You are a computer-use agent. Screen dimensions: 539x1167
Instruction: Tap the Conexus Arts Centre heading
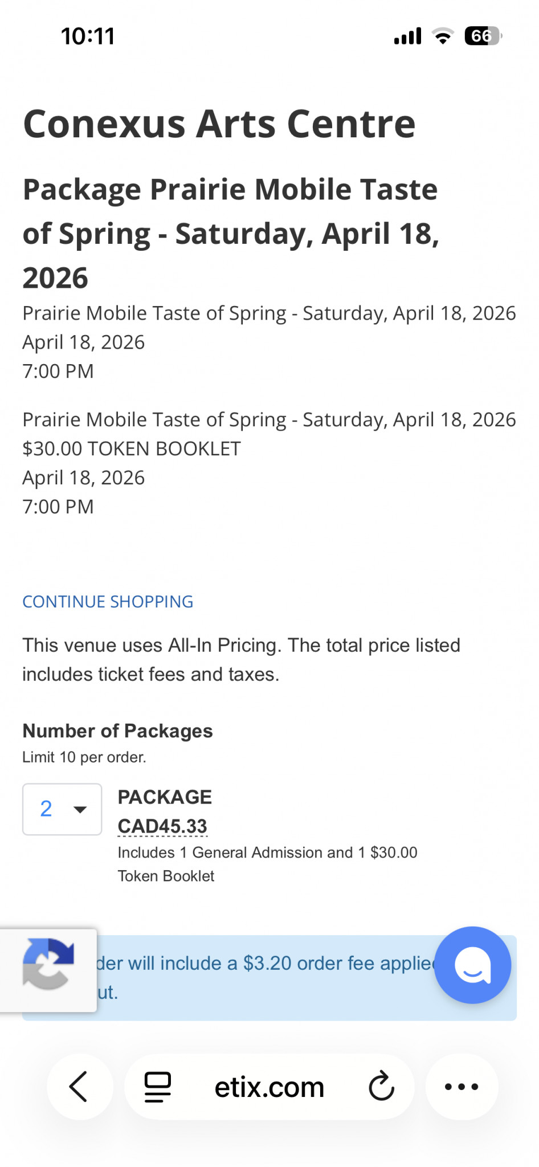tap(219, 124)
